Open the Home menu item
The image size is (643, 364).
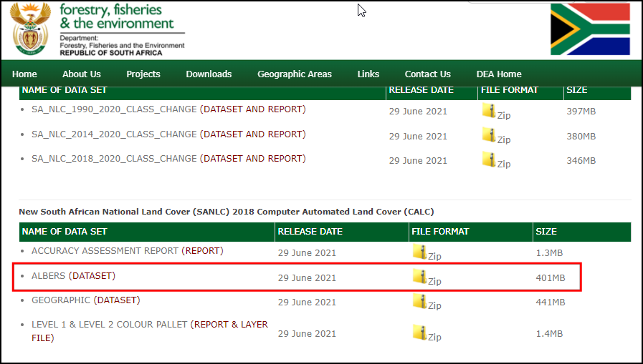pyautogui.click(x=24, y=74)
